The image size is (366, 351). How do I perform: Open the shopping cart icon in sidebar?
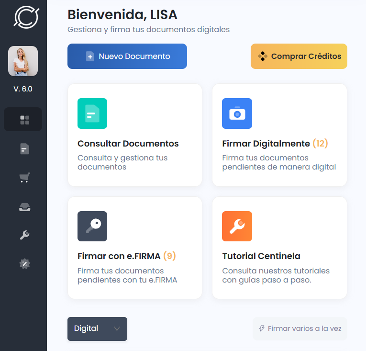(24, 178)
